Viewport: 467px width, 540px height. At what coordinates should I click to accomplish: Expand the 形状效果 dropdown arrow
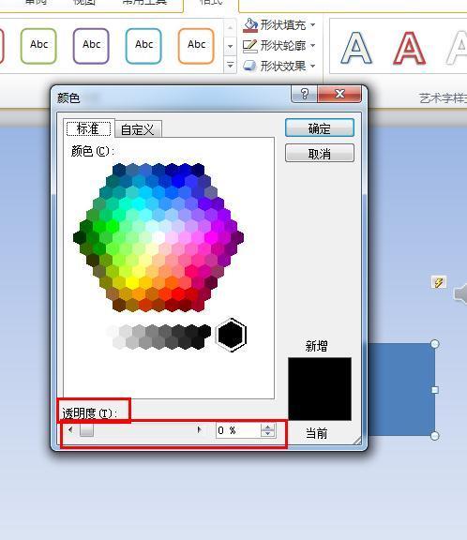[x=312, y=66]
